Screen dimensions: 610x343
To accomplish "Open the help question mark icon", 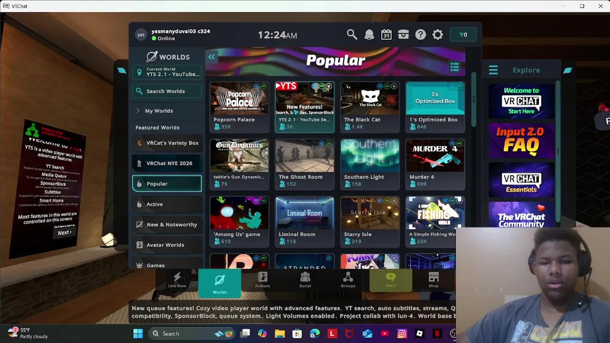I will pos(420,34).
